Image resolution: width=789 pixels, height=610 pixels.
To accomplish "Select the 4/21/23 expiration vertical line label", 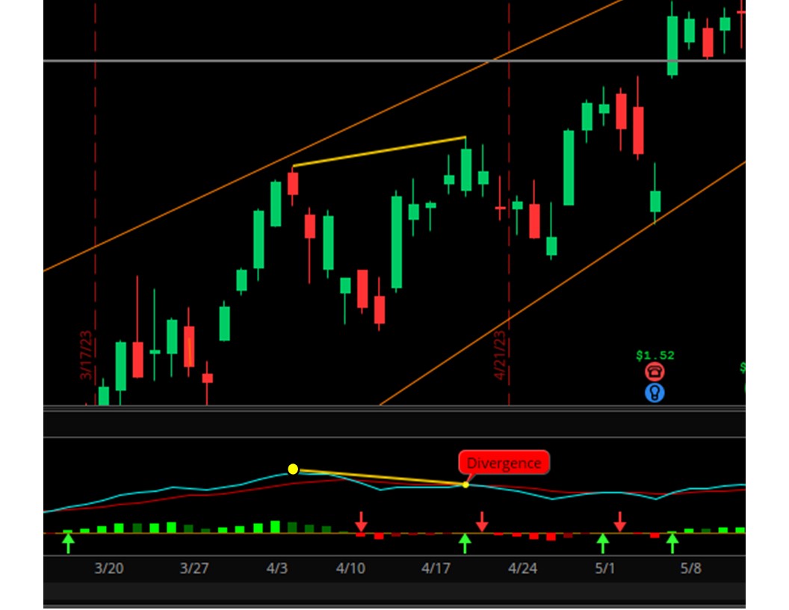I will [501, 355].
